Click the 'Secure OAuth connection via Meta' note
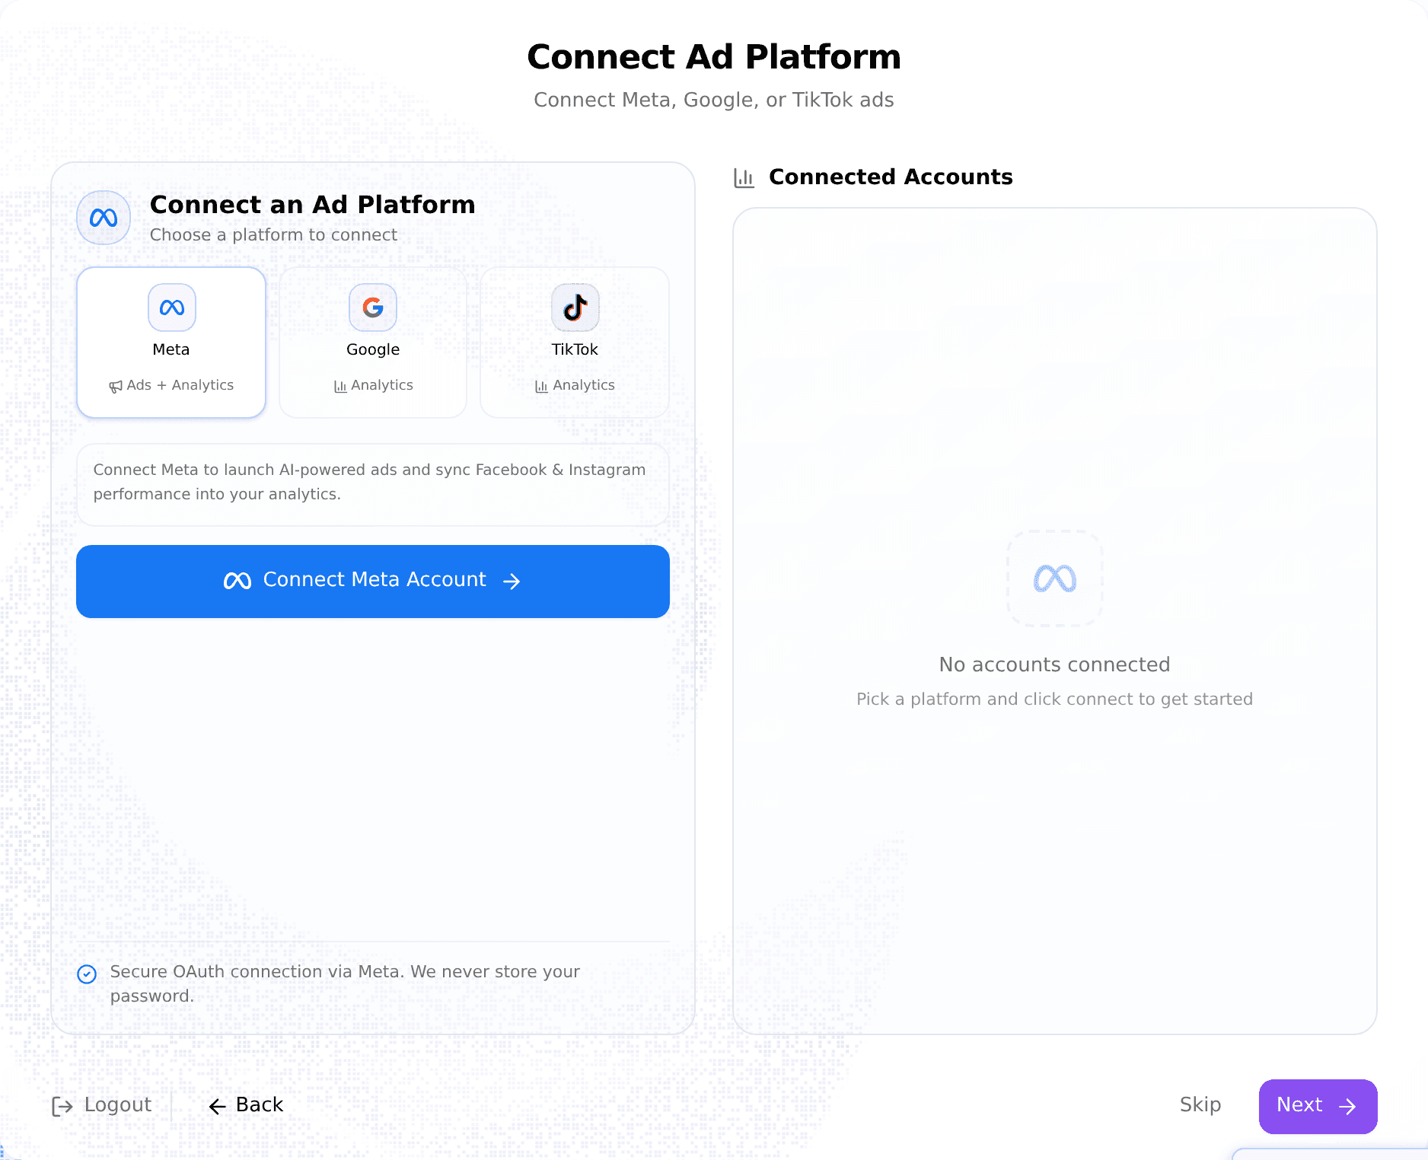Viewport: 1428px width, 1160px height. (x=345, y=983)
